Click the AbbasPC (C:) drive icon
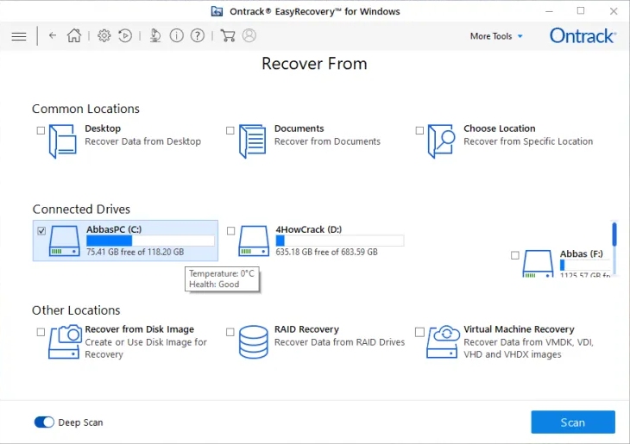630x444 pixels. 64,241
